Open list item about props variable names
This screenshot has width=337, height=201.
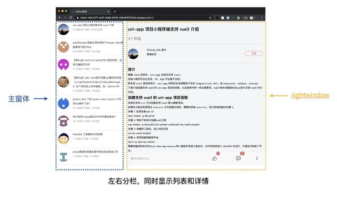point(90,156)
